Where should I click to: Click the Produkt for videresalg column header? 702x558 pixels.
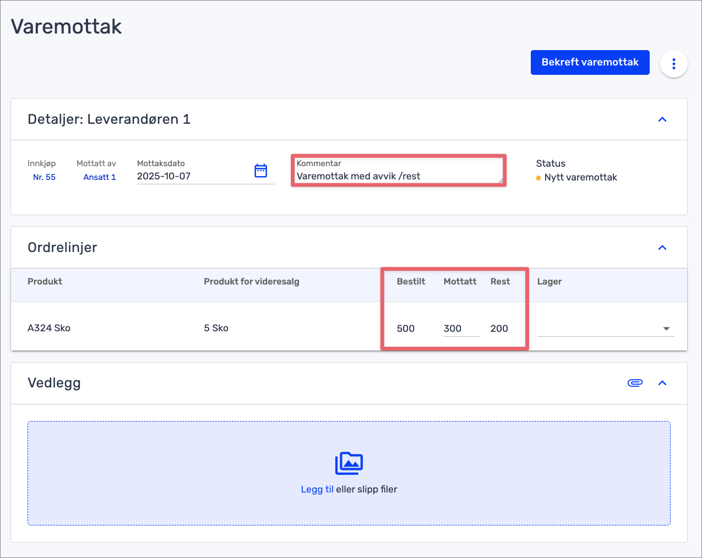point(252,281)
